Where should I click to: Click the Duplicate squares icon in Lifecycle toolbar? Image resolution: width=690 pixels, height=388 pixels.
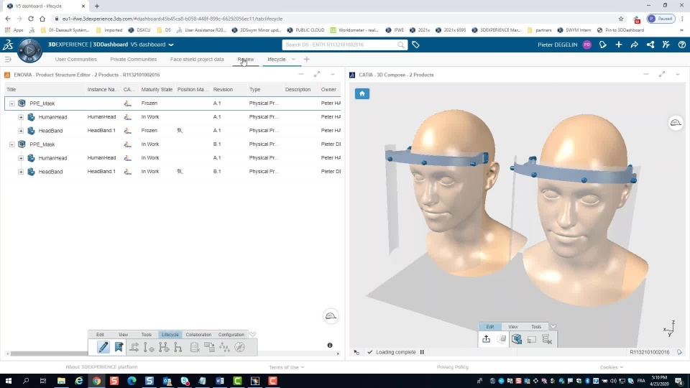point(209,347)
